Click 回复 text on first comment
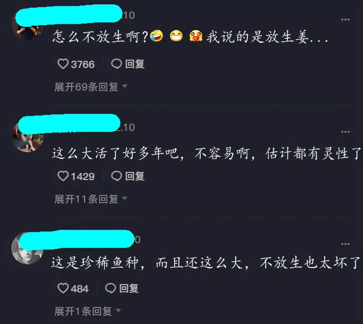Screen dimensions: 363x324 click(135, 64)
